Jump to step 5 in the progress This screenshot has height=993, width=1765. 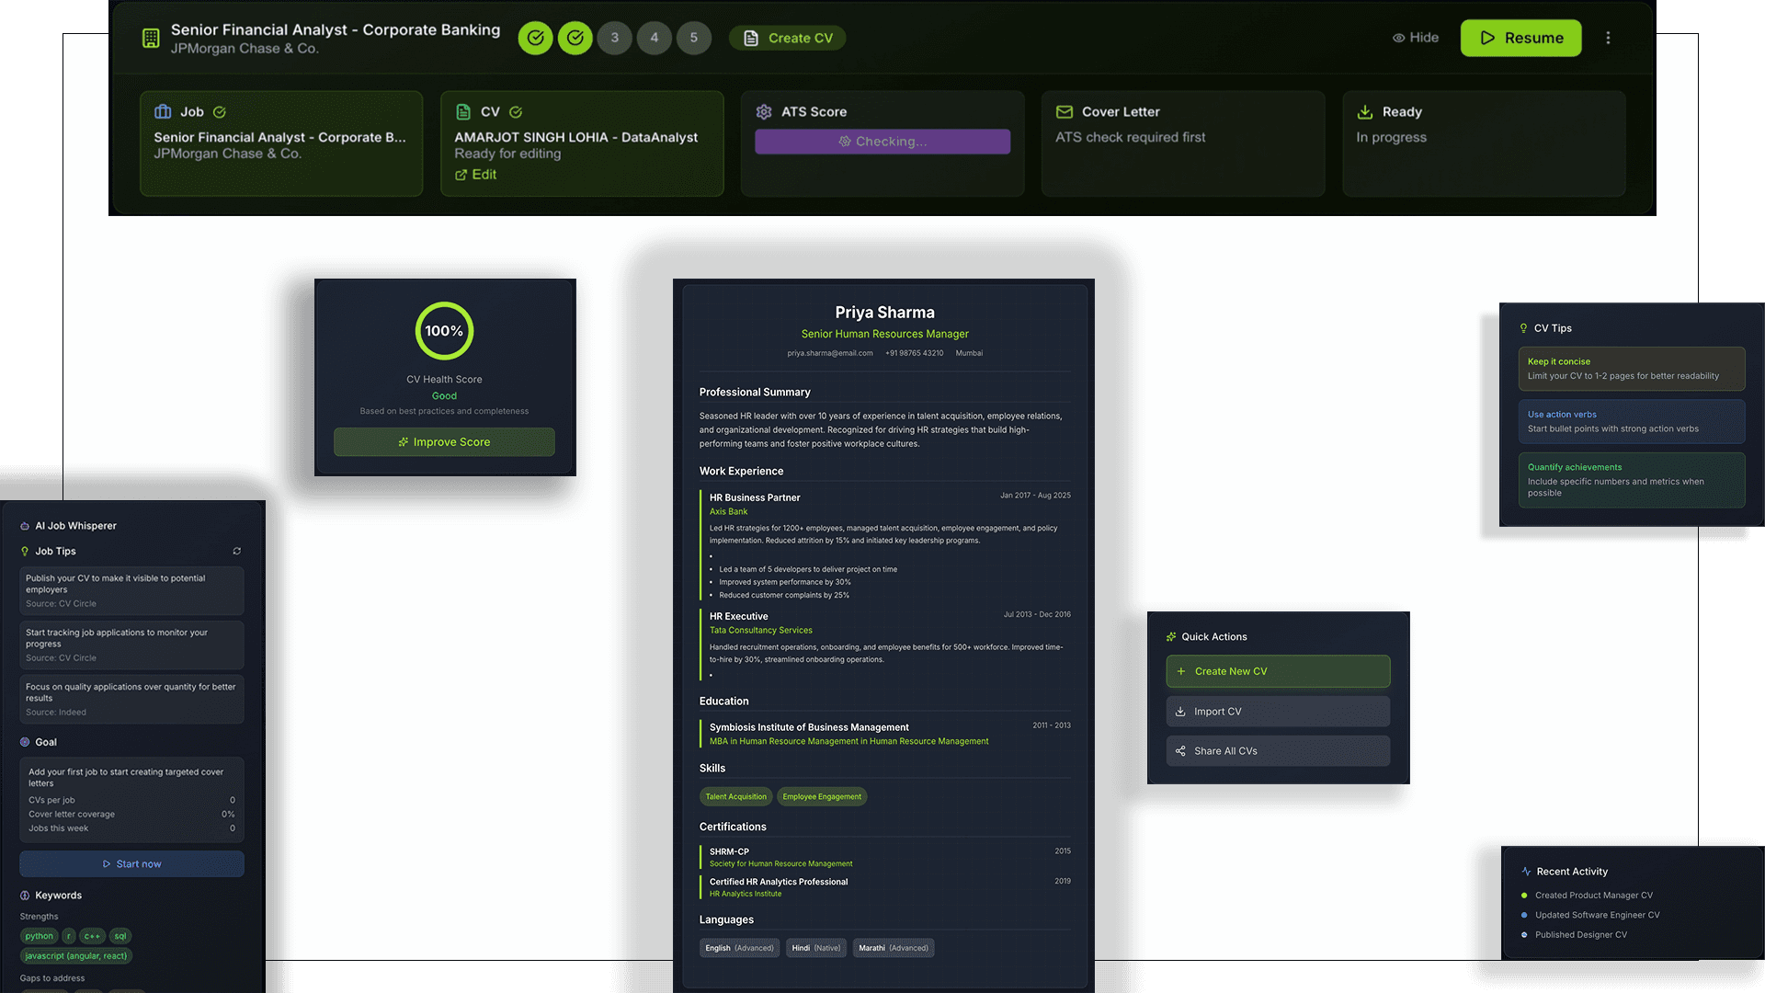pos(694,38)
